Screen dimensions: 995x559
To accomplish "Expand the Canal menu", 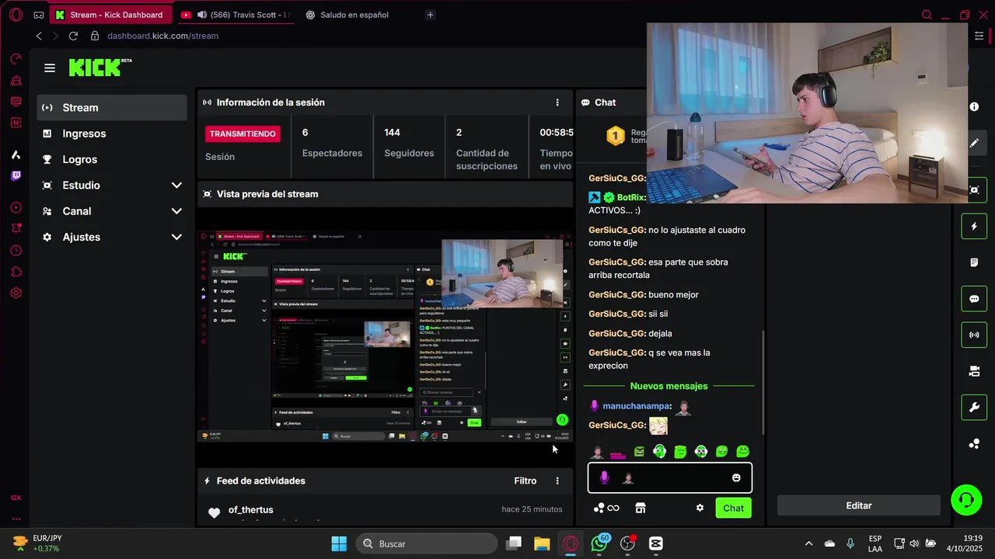I will (112, 211).
